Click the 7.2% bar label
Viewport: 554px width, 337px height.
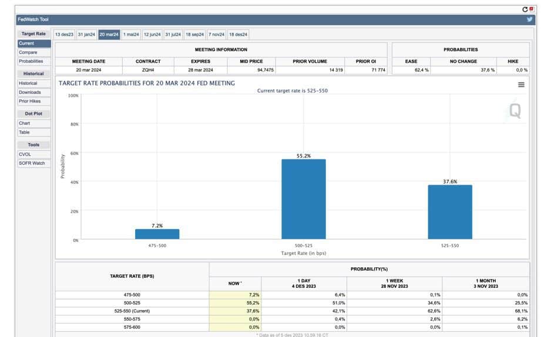[x=157, y=226]
